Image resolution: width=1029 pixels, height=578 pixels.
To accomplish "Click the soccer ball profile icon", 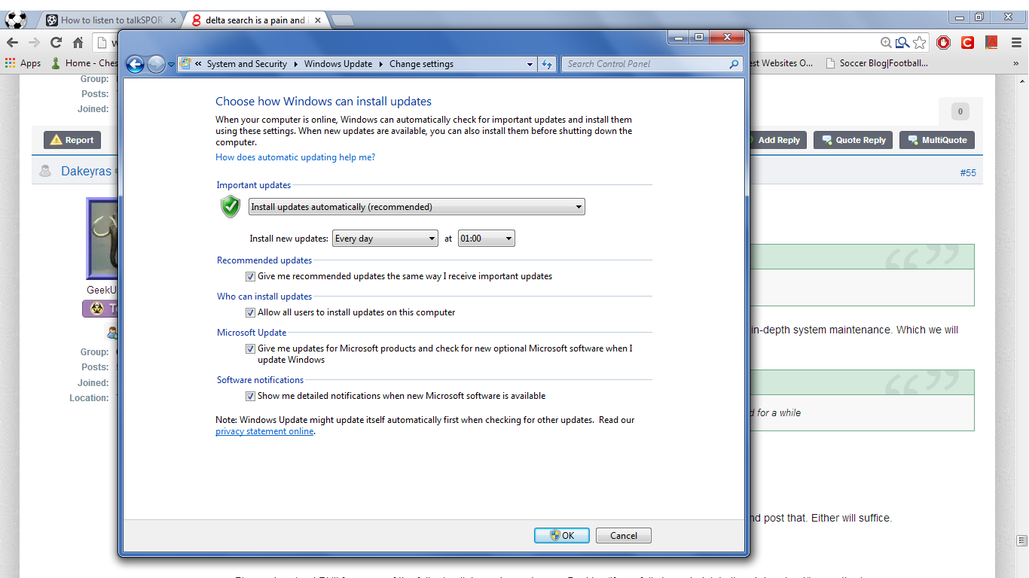I will [15, 20].
